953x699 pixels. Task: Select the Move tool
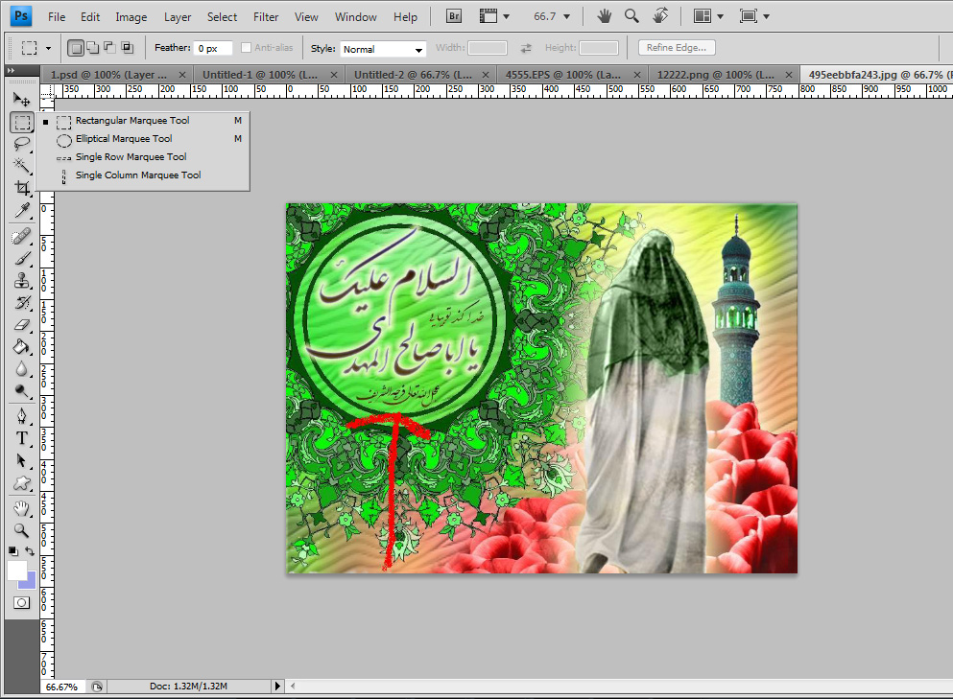[x=22, y=99]
